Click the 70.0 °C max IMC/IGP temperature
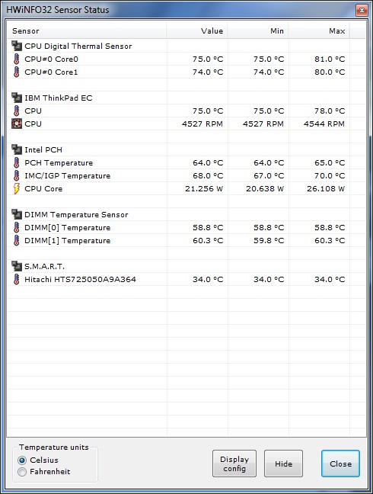 point(330,176)
